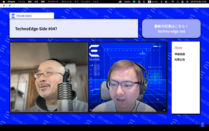The height and width of the screenshot is (131, 209).
Task: Open the Apple menu
Action: tap(4, 2)
